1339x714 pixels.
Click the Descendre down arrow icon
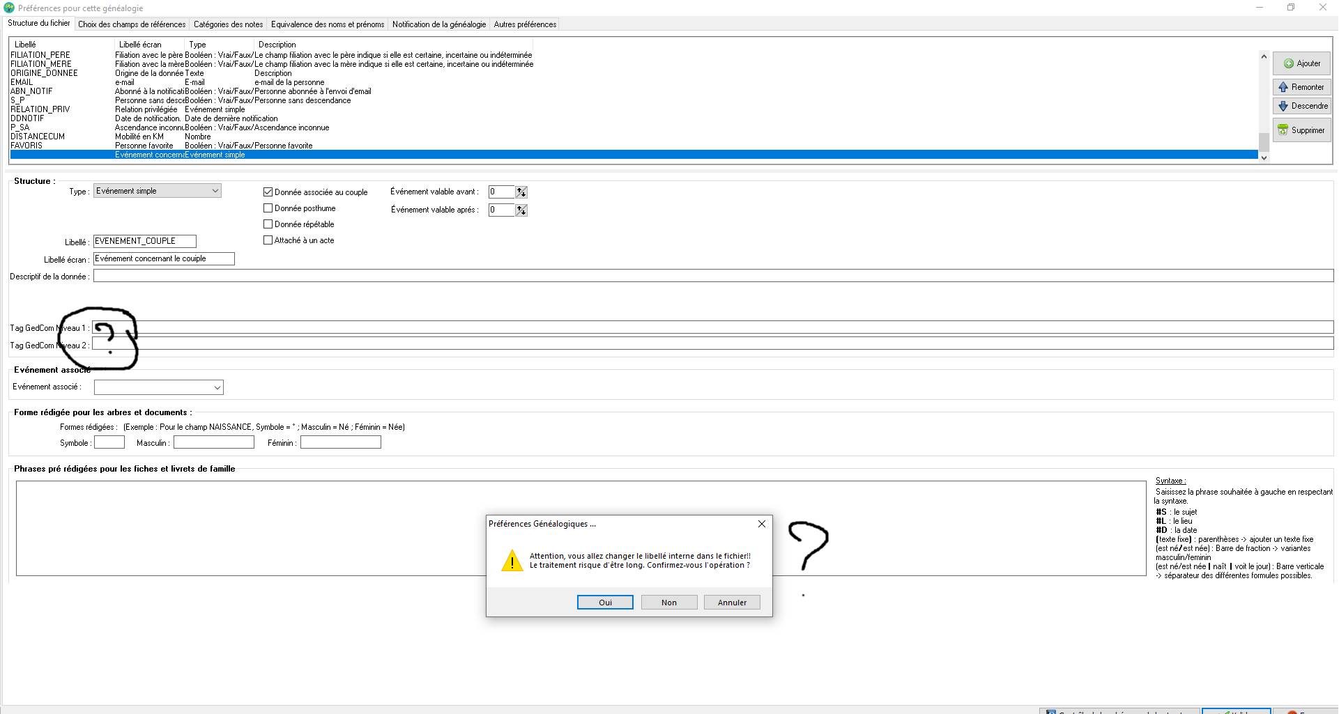click(1283, 106)
